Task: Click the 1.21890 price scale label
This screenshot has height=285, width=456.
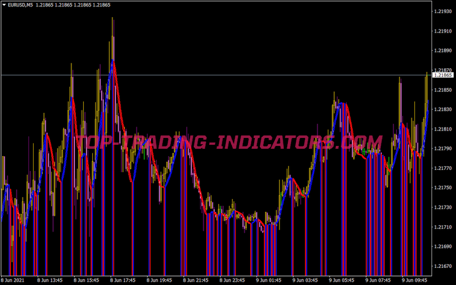Action: 443,51
